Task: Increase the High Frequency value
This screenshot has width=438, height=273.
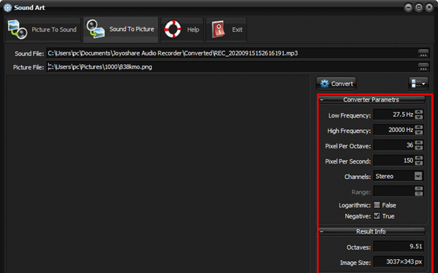Action: [x=419, y=128]
